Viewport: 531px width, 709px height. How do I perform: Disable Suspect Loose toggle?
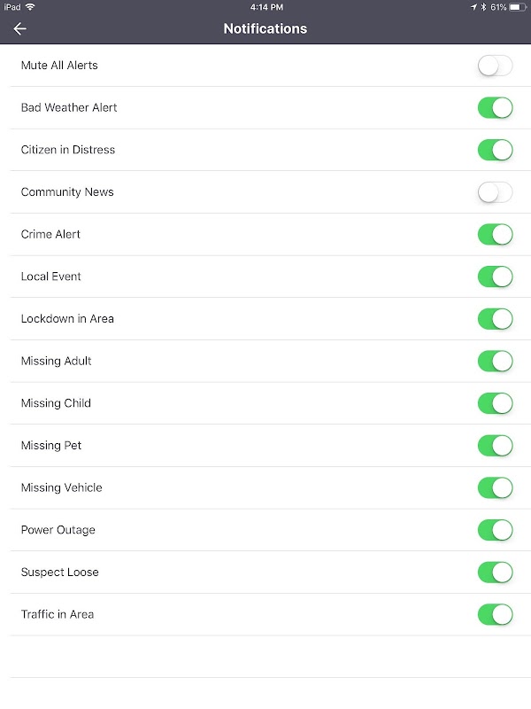pyautogui.click(x=495, y=572)
